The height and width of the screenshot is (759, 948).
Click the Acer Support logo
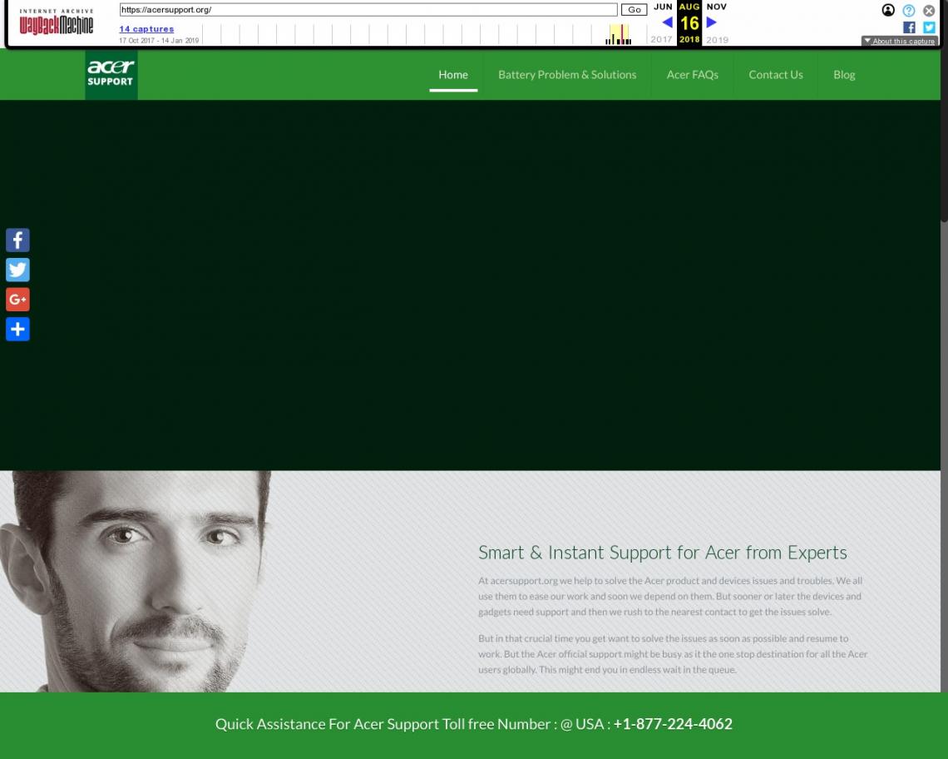(x=111, y=74)
